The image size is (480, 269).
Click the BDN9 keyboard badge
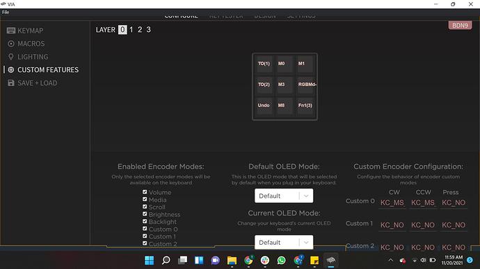(460, 26)
